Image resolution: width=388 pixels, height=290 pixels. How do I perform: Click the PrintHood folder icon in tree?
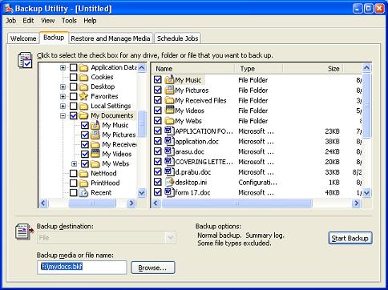(x=83, y=183)
